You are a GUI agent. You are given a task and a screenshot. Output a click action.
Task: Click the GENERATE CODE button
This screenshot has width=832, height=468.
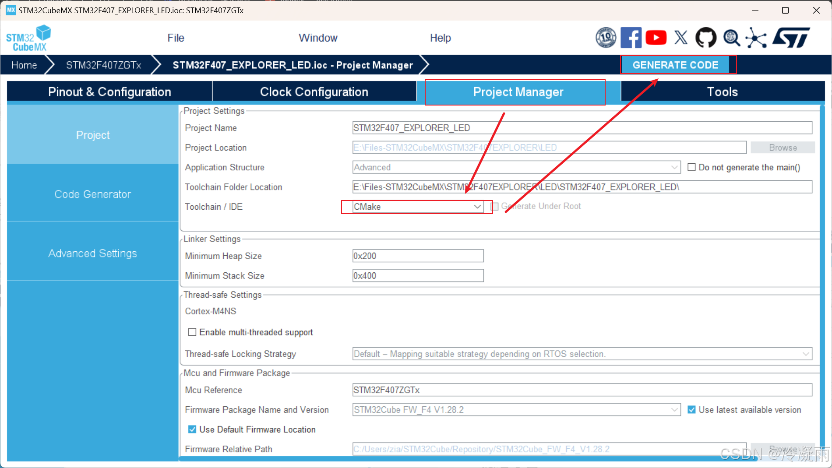pyautogui.click(x=675, y=65)
